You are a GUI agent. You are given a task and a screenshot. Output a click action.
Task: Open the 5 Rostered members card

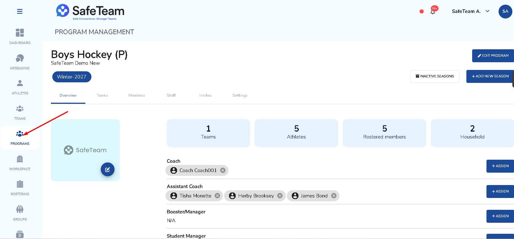pos(385,133)
